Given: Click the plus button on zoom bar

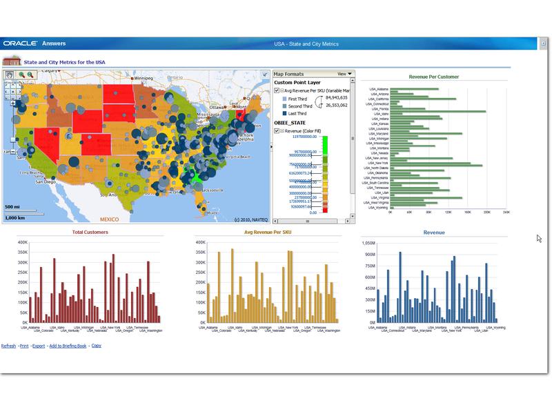Looking at the screenshot, I should [12, 103].
